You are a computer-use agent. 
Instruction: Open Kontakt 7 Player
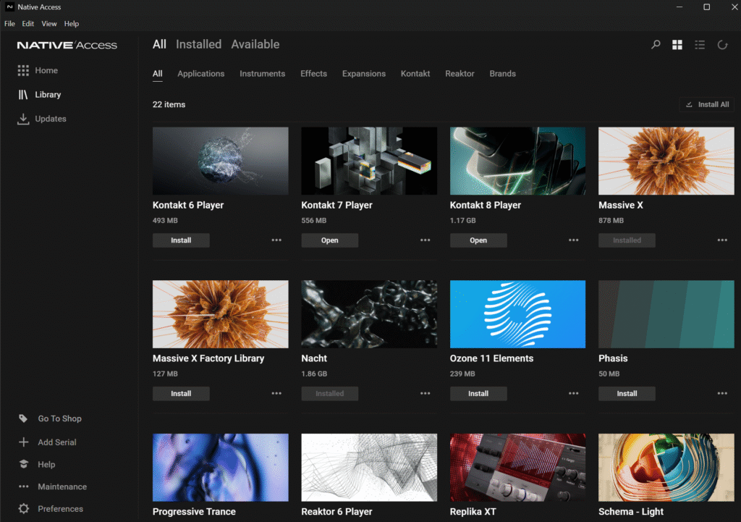tap(330, 240)
